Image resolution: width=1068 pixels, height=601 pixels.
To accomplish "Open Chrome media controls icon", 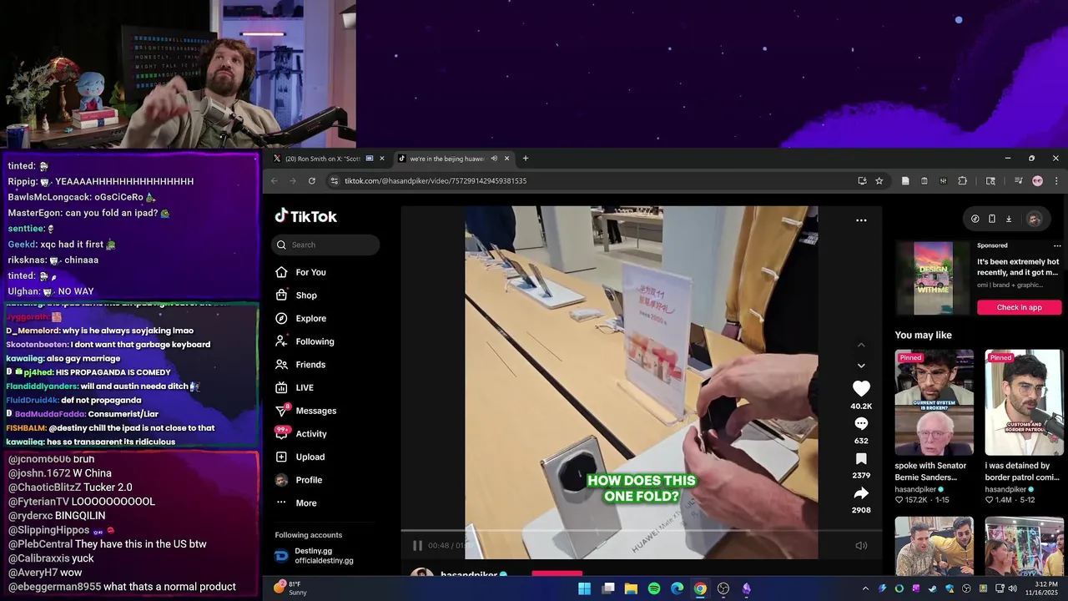I will tap(1018, 180).
